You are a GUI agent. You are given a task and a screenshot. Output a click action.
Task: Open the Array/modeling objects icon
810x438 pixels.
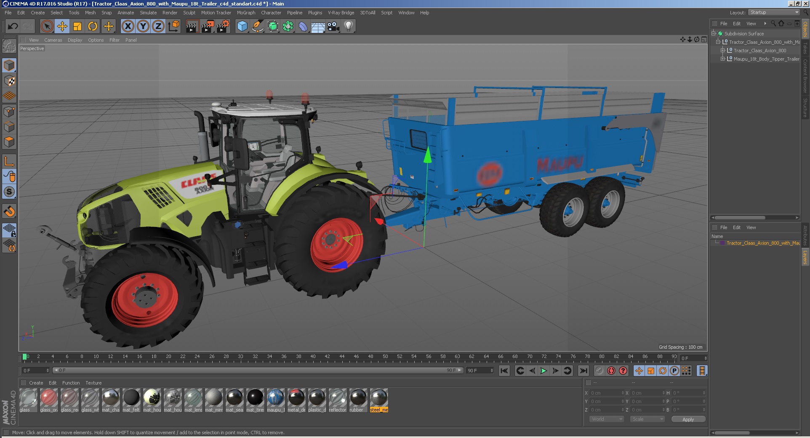click(288, 27)
